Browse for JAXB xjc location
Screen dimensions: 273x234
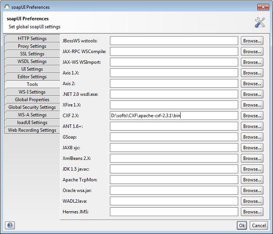pos(252,148)
